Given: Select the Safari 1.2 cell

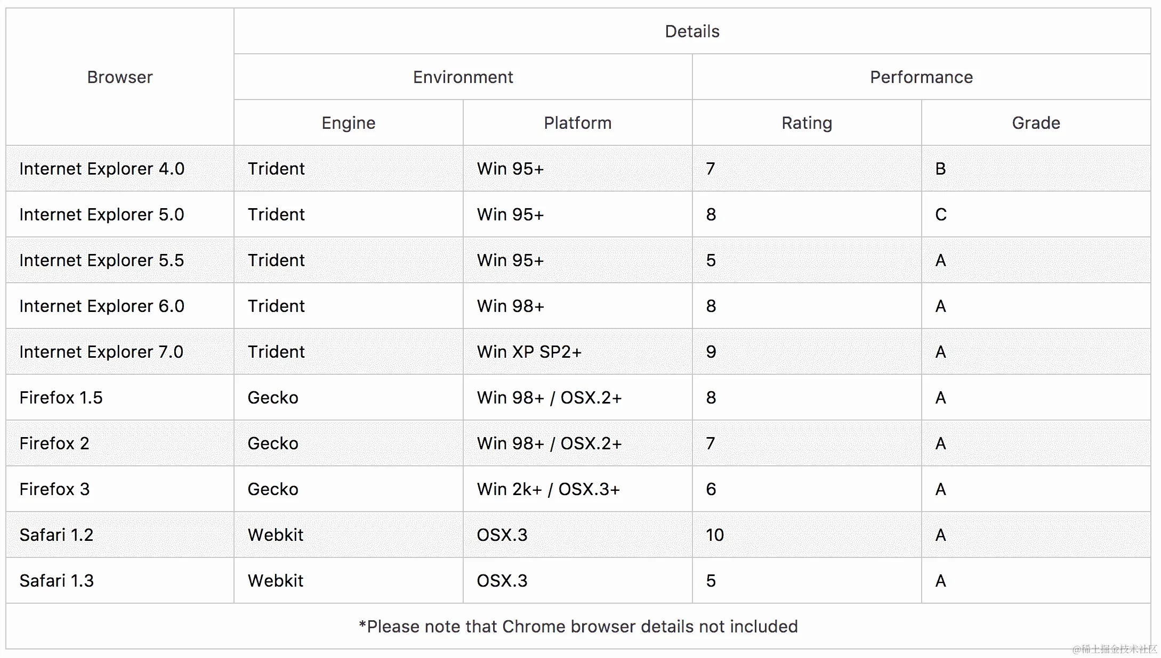Looking at the screenshot, I should [x=57, y=535].
